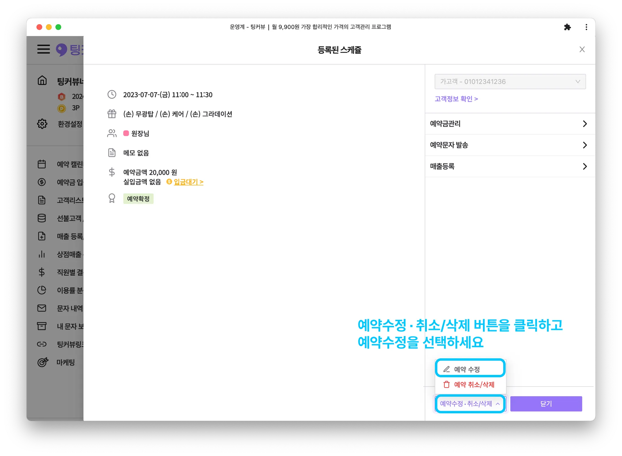
Task: Click the target icon for 마케팅
Action: click(43, 362)
